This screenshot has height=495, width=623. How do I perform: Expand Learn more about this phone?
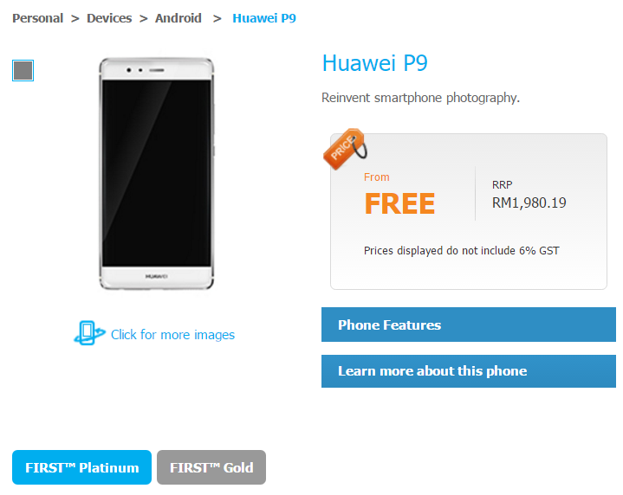tap(469, 371)
